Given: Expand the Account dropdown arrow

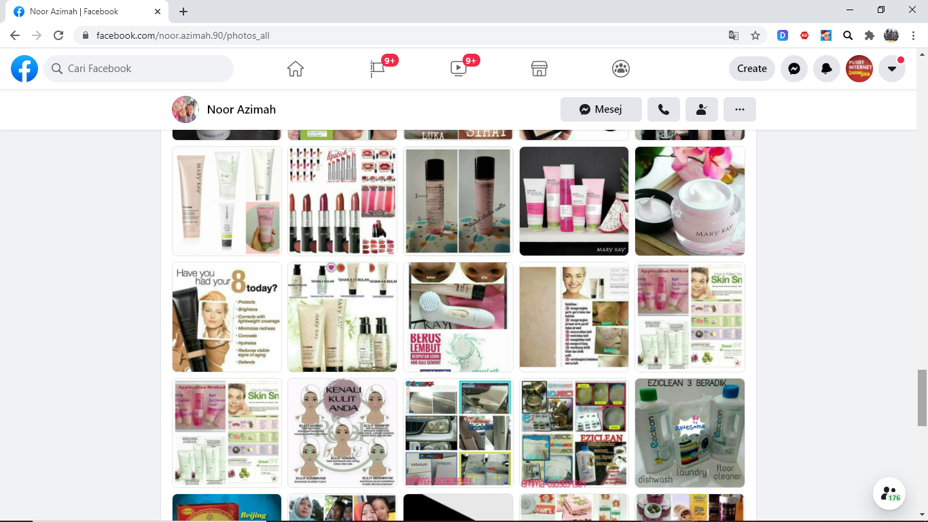Looking at the screenshot, I should coord(892,69).
